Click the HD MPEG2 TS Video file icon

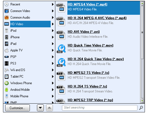(61, 76)
